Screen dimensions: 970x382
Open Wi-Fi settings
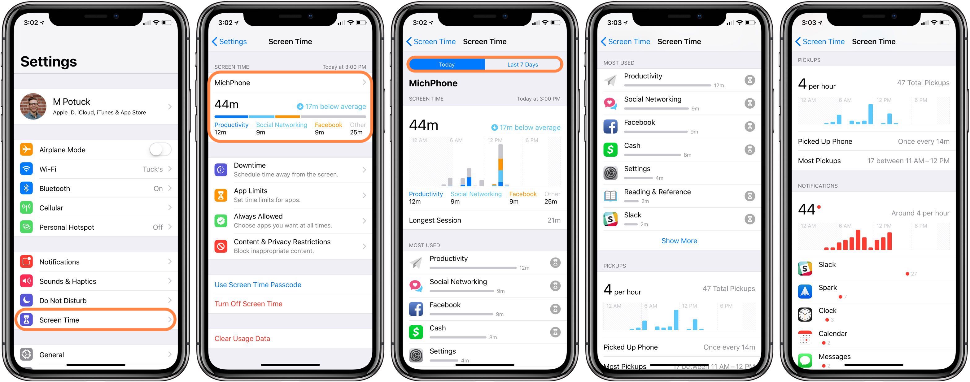(97, 171)
